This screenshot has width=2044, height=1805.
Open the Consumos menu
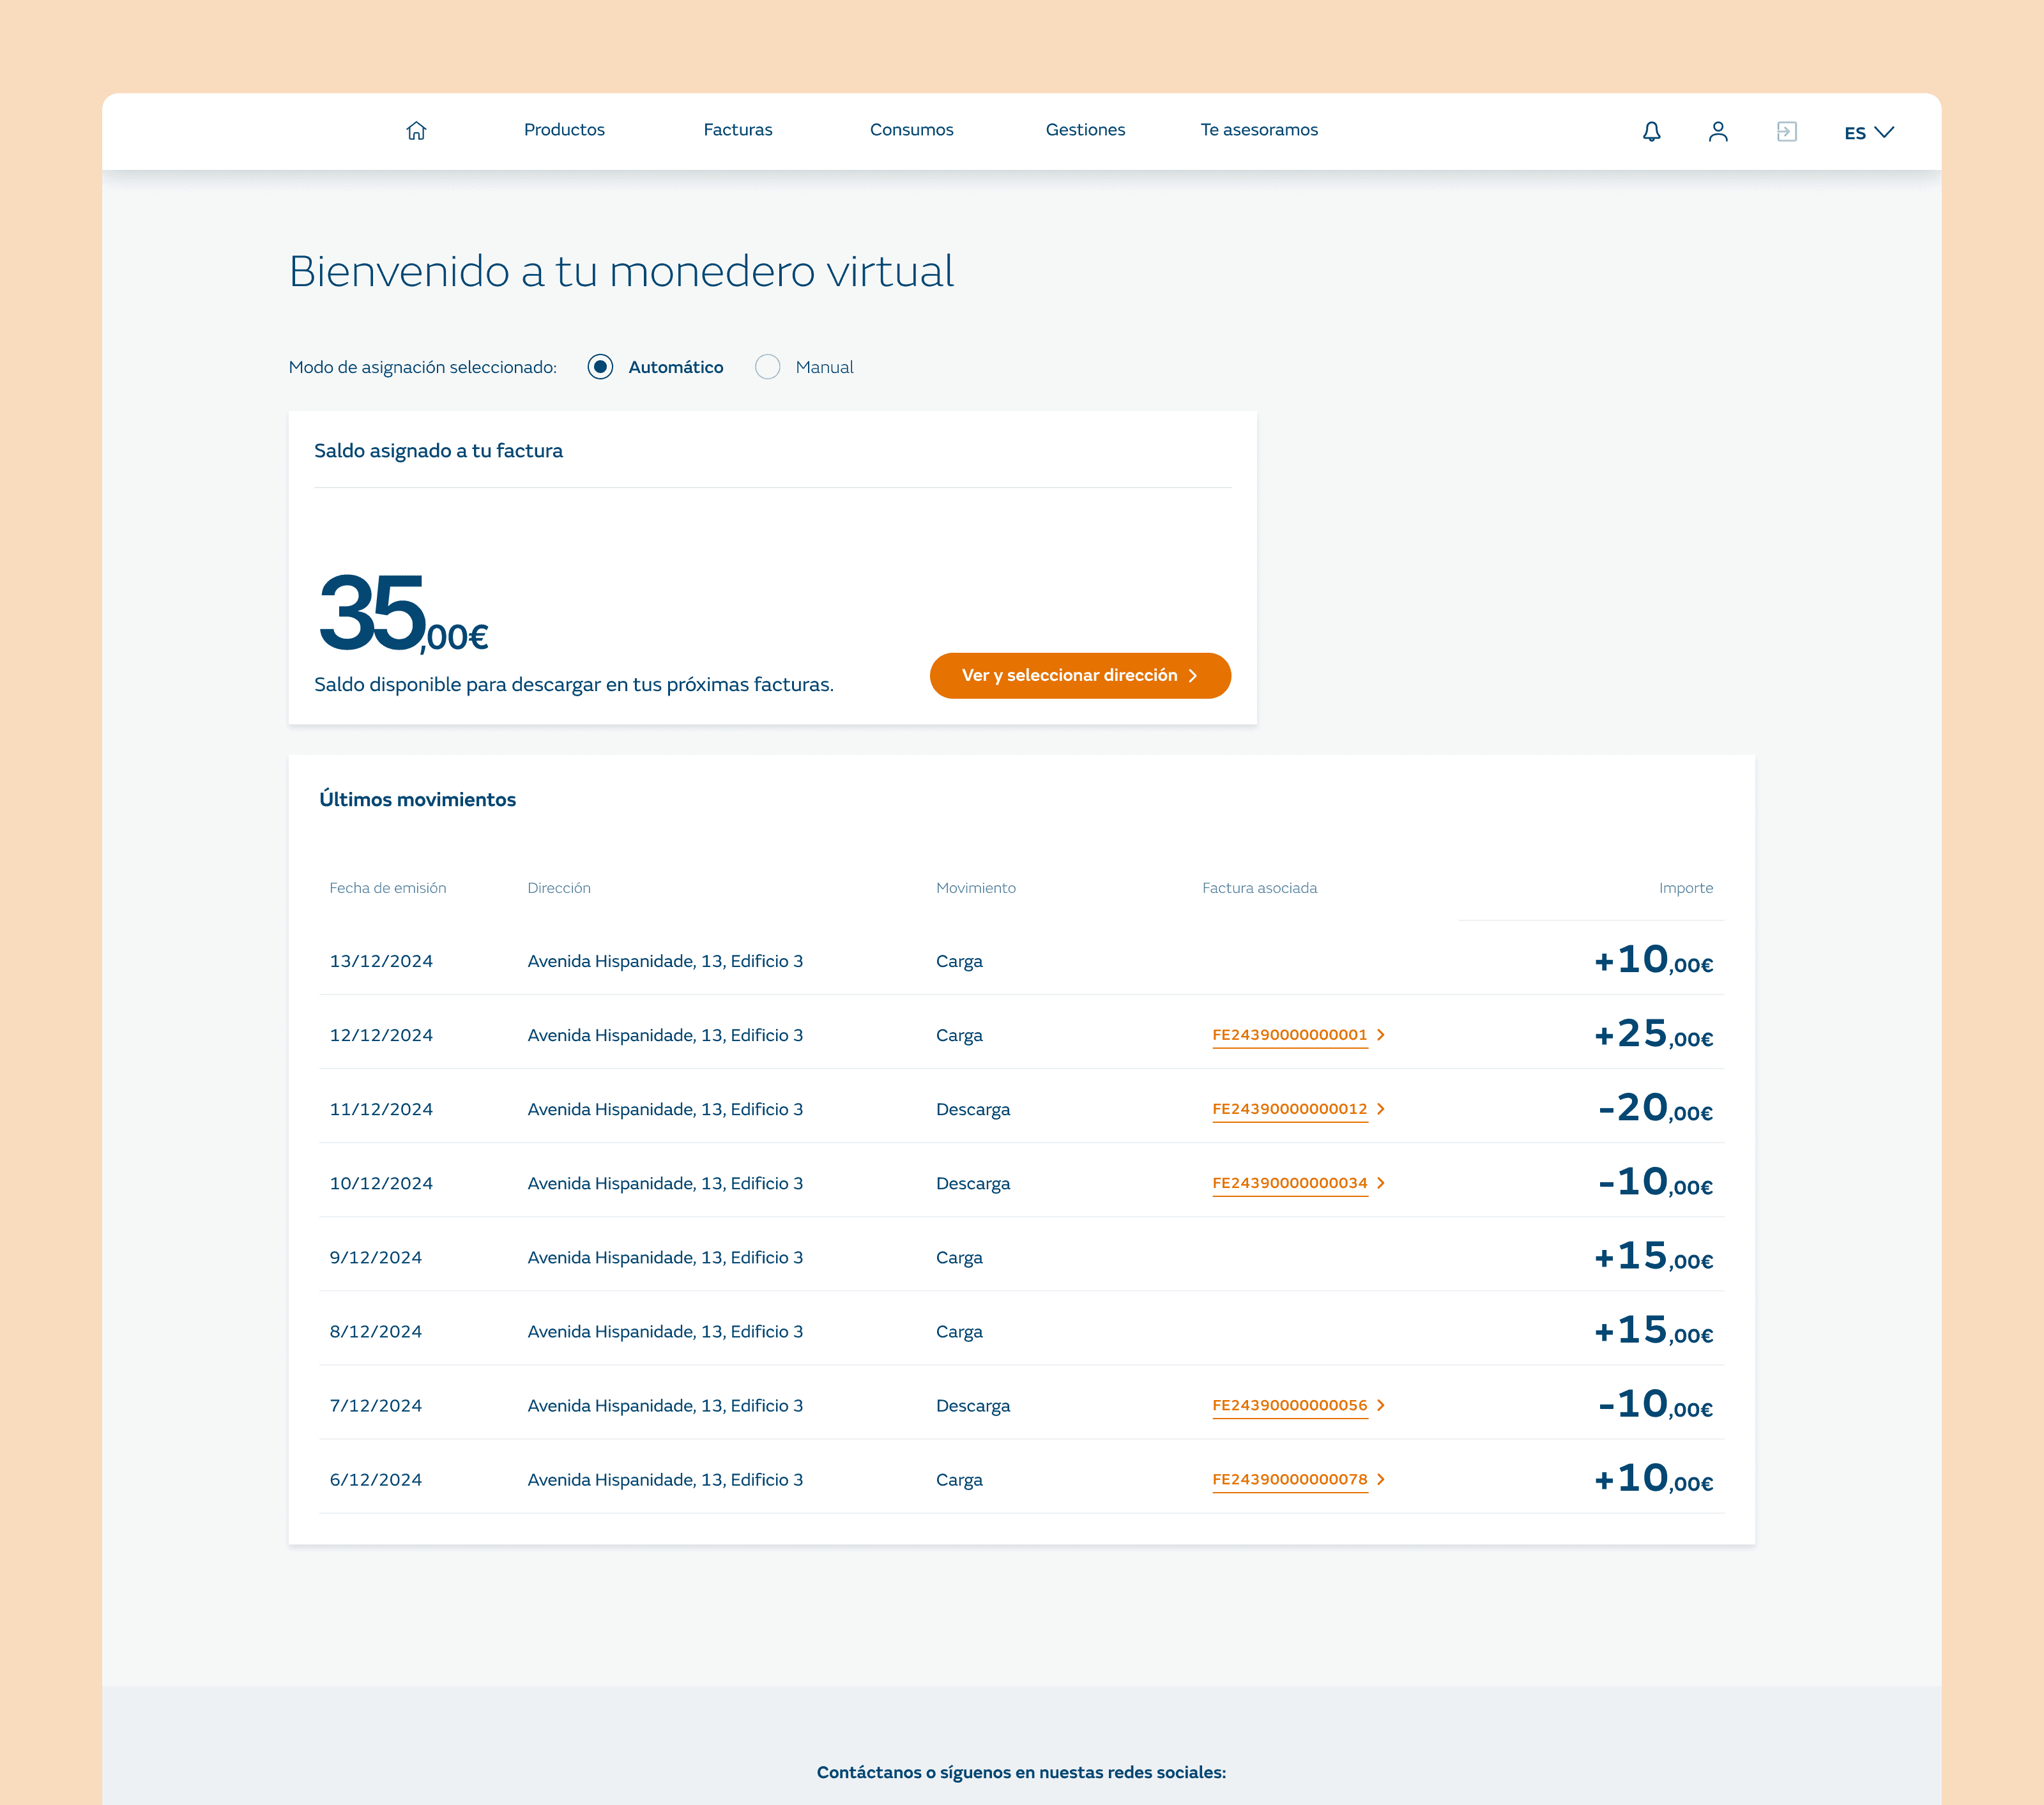pyautogui.click(x=911, y=130)
